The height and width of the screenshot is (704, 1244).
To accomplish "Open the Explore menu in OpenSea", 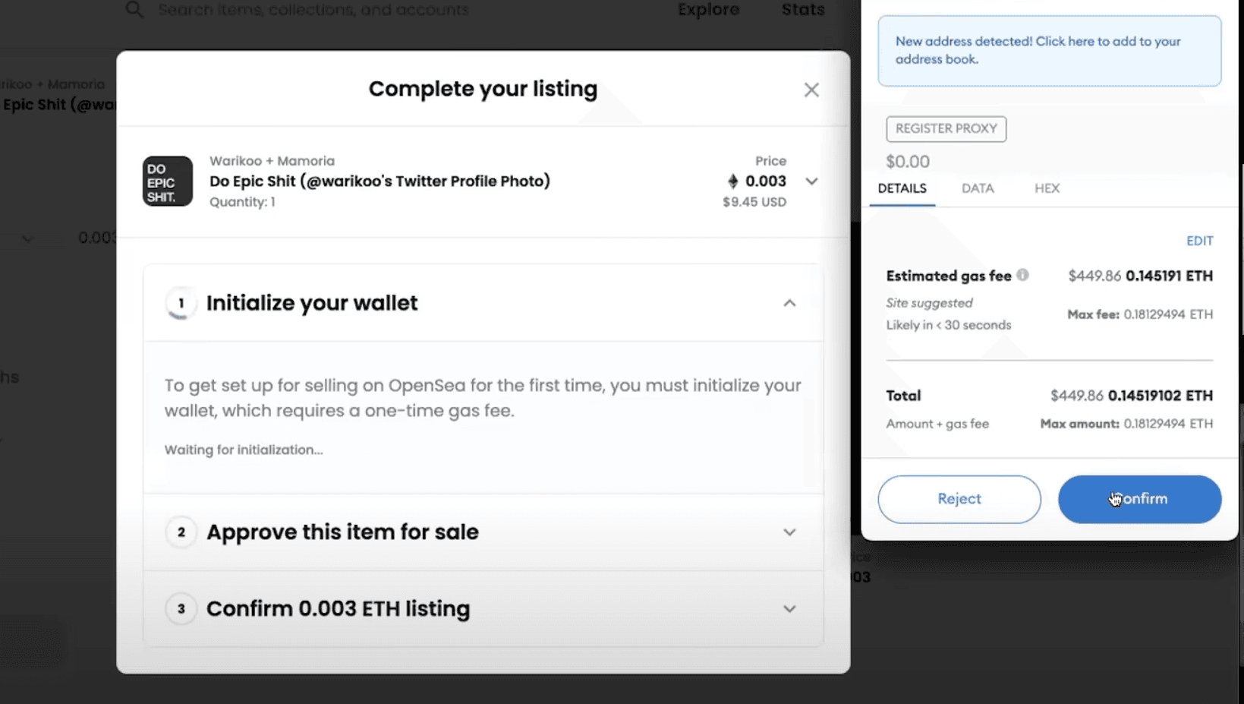I will point(708,10).
